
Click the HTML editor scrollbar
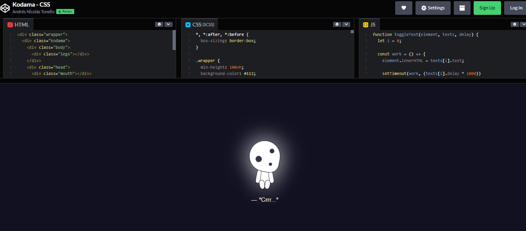174,40
